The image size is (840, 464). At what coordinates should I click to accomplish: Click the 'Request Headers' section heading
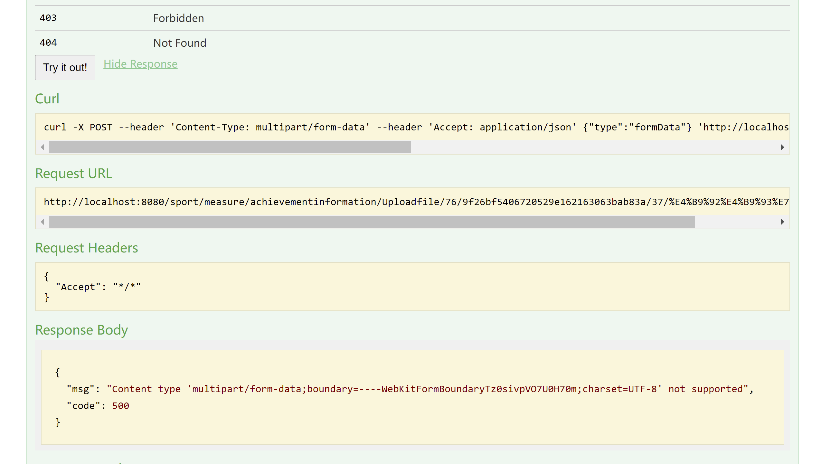pyautogui.click(x=87, y=248)
